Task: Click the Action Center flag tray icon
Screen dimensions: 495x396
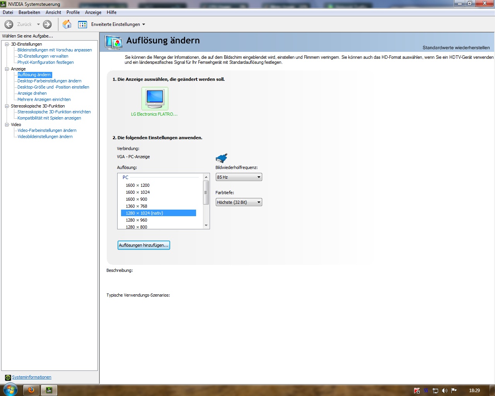Action: 454,391
